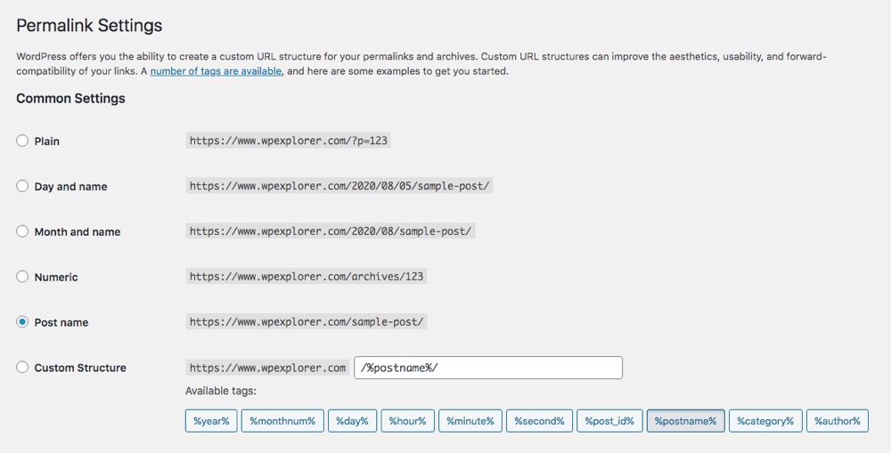This screenshot has width=891, height=453.
Task: Insert the %minute% tag
Action: pyautogui.click(x=470, y=421)
